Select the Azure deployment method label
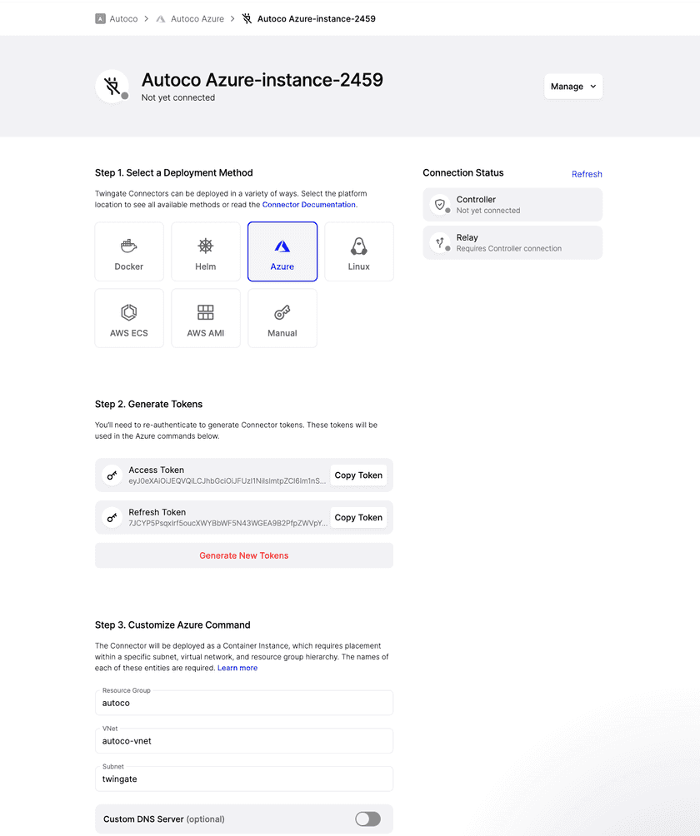700x836 pixels. pyautogui.click(x=282, y=266)
